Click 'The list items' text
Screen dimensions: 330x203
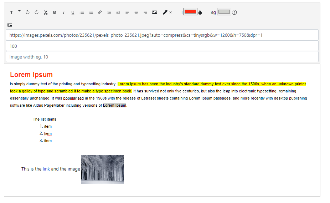[x=45, y=119]
